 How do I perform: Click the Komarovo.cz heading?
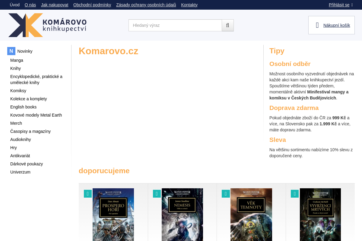pos(108,51)
